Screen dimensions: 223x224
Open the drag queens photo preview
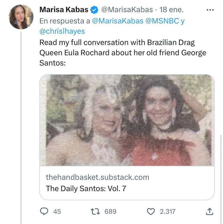pyautogui.click(x=127, y=121)
